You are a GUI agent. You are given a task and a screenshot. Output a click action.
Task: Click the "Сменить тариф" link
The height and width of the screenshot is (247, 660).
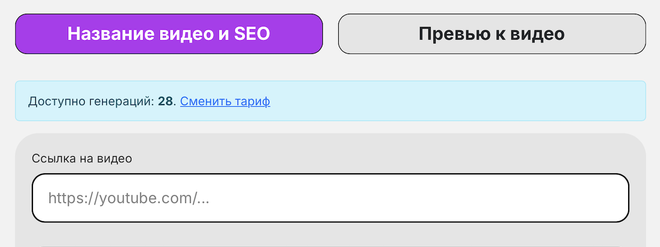(225, 102)
